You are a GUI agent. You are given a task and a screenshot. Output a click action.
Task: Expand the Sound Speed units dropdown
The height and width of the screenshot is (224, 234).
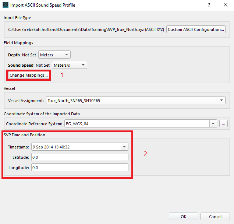(x=70, y=65)
